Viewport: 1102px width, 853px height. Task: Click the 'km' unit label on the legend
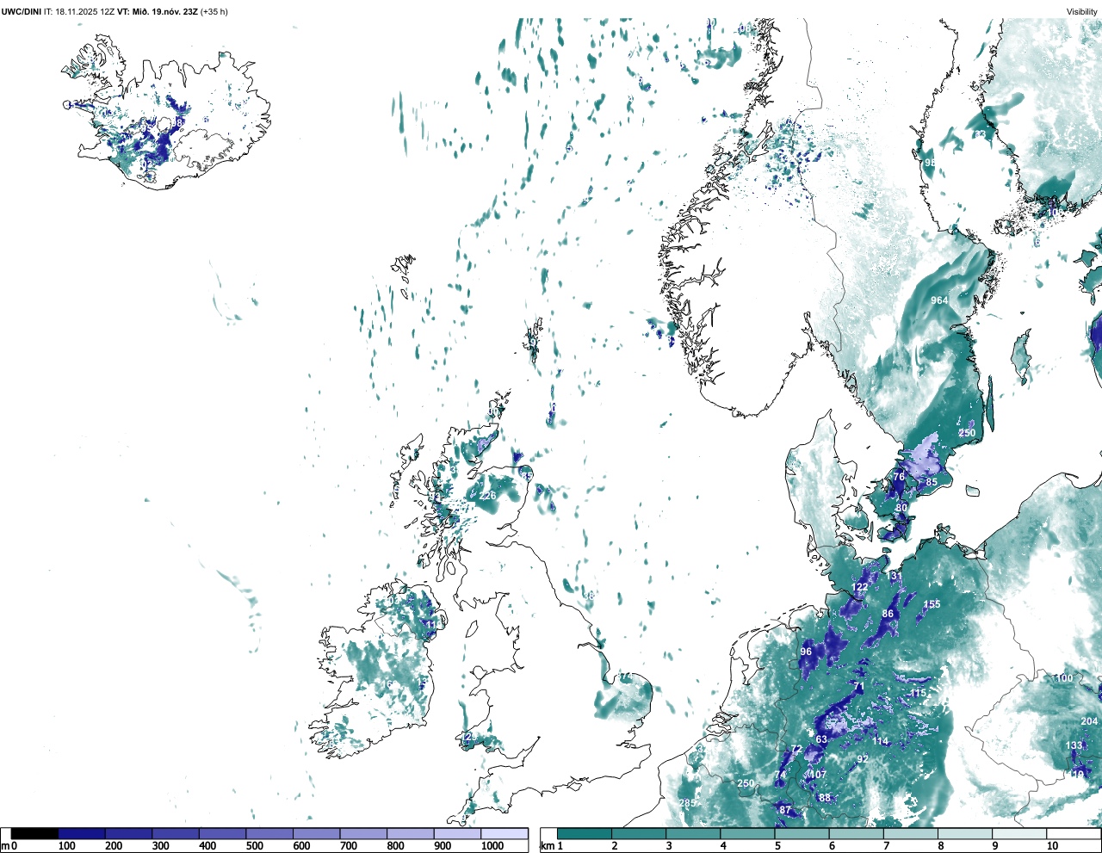pos(546,847)
